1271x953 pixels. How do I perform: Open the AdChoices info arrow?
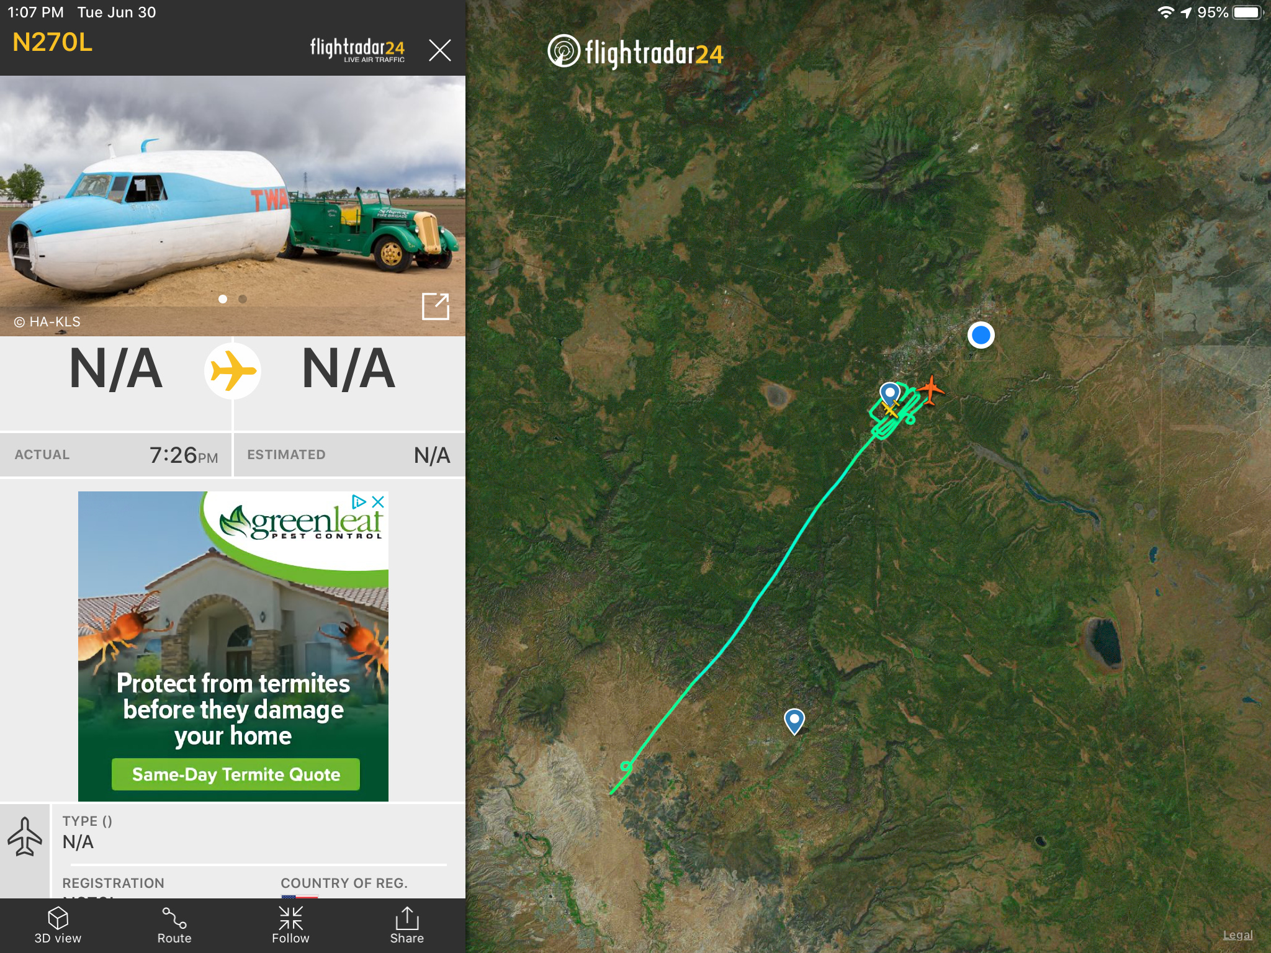pos(359,501)
